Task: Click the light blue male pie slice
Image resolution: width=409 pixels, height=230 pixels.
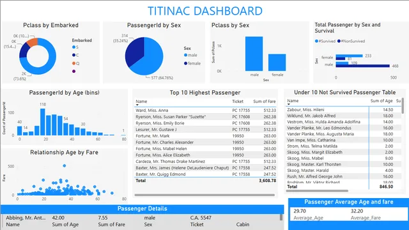Action: [151, 59]
